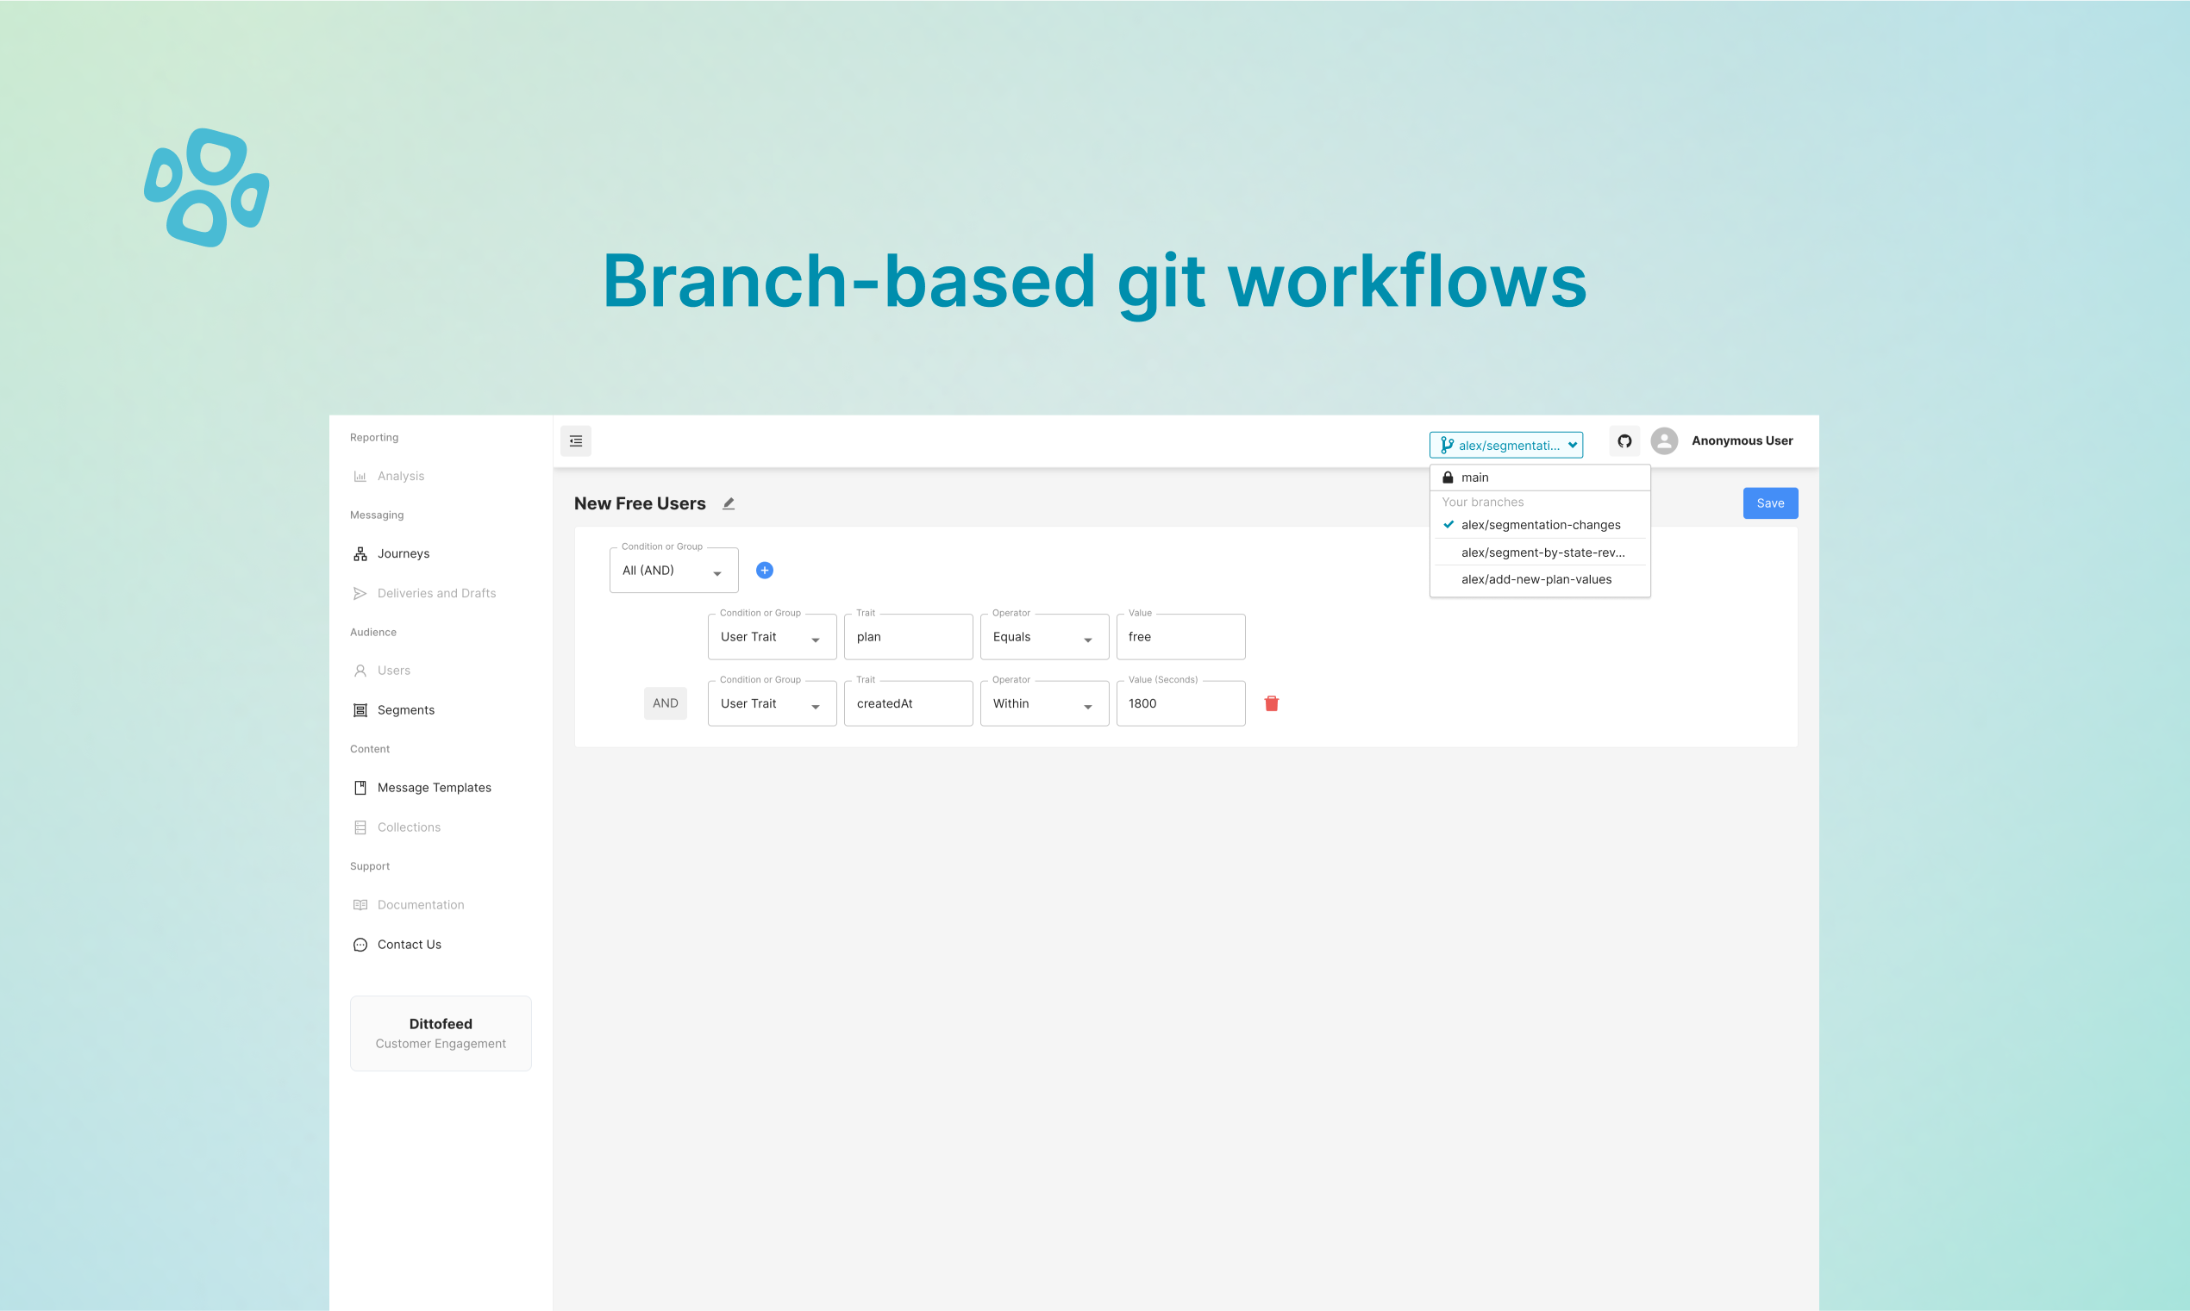Viewport: 2190px width, 1311px height.
Task: Click the lock icon beside main
Action: [x=1448, y=477]
